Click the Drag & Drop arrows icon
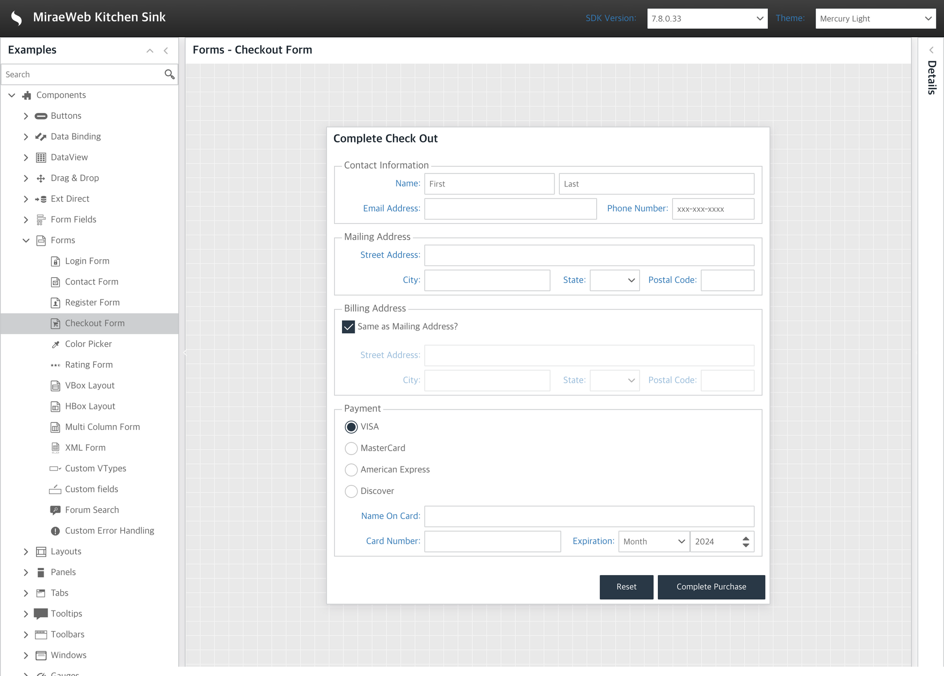Viewport: 944px width, 676px height. pos(41,178)
